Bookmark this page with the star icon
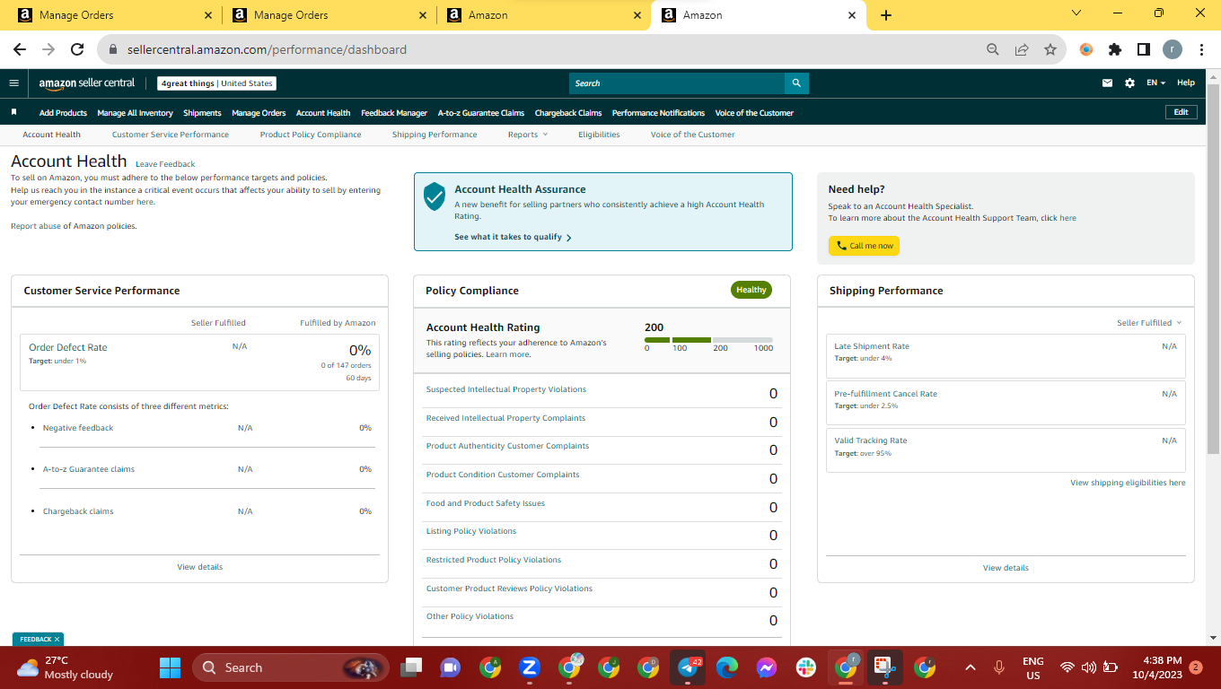 click(x=1050, y=49)
